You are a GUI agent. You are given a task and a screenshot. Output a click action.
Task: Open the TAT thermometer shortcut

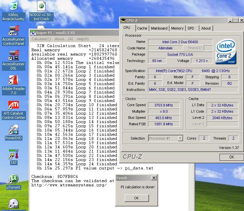point(14,157)
